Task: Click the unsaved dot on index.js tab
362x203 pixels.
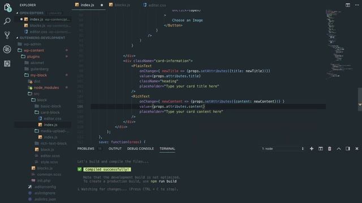Action: tap(102, 5)
